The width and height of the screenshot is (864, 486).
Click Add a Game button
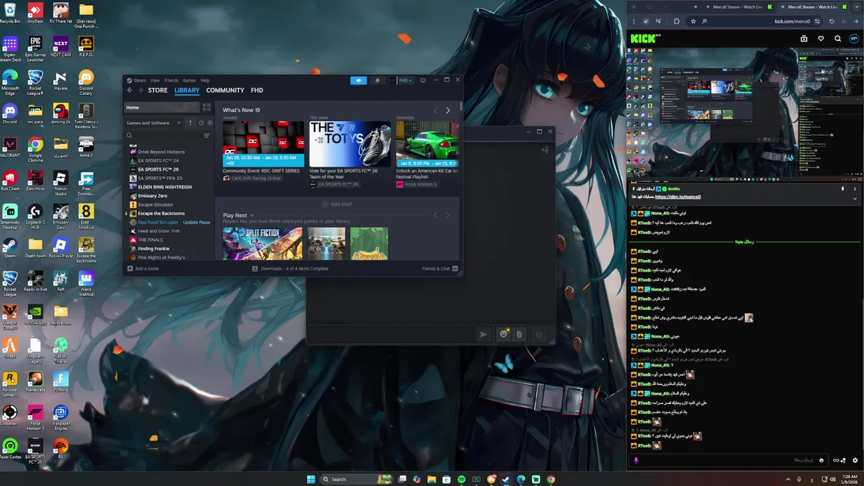point(143,269)
